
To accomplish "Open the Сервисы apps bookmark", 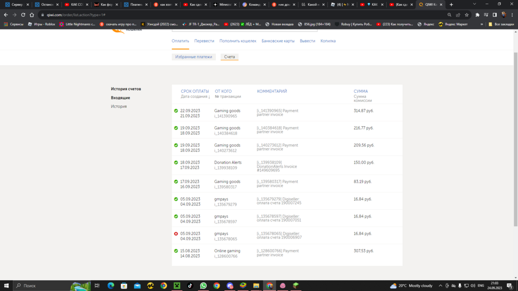I will (x=13, y=24).
